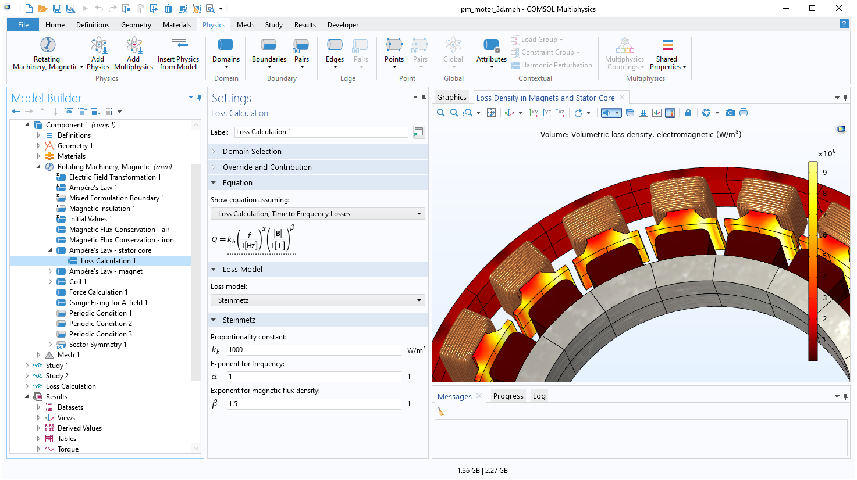Click the Zoom Extents icon in Graphics toolbar

492,113
